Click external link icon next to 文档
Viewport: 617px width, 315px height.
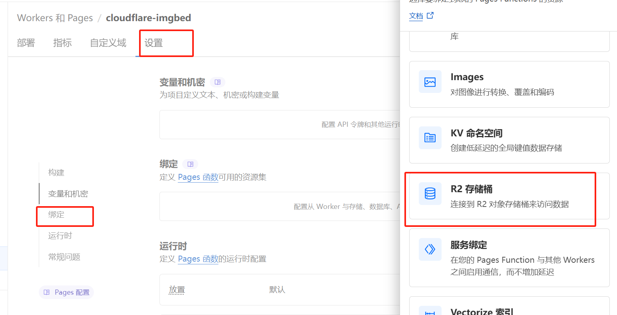[430, 16]
